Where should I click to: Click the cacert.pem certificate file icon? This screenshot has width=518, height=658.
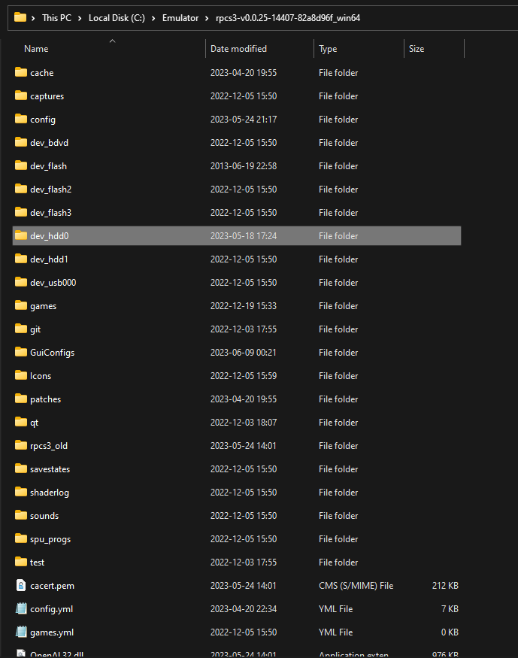click(20, 585)
